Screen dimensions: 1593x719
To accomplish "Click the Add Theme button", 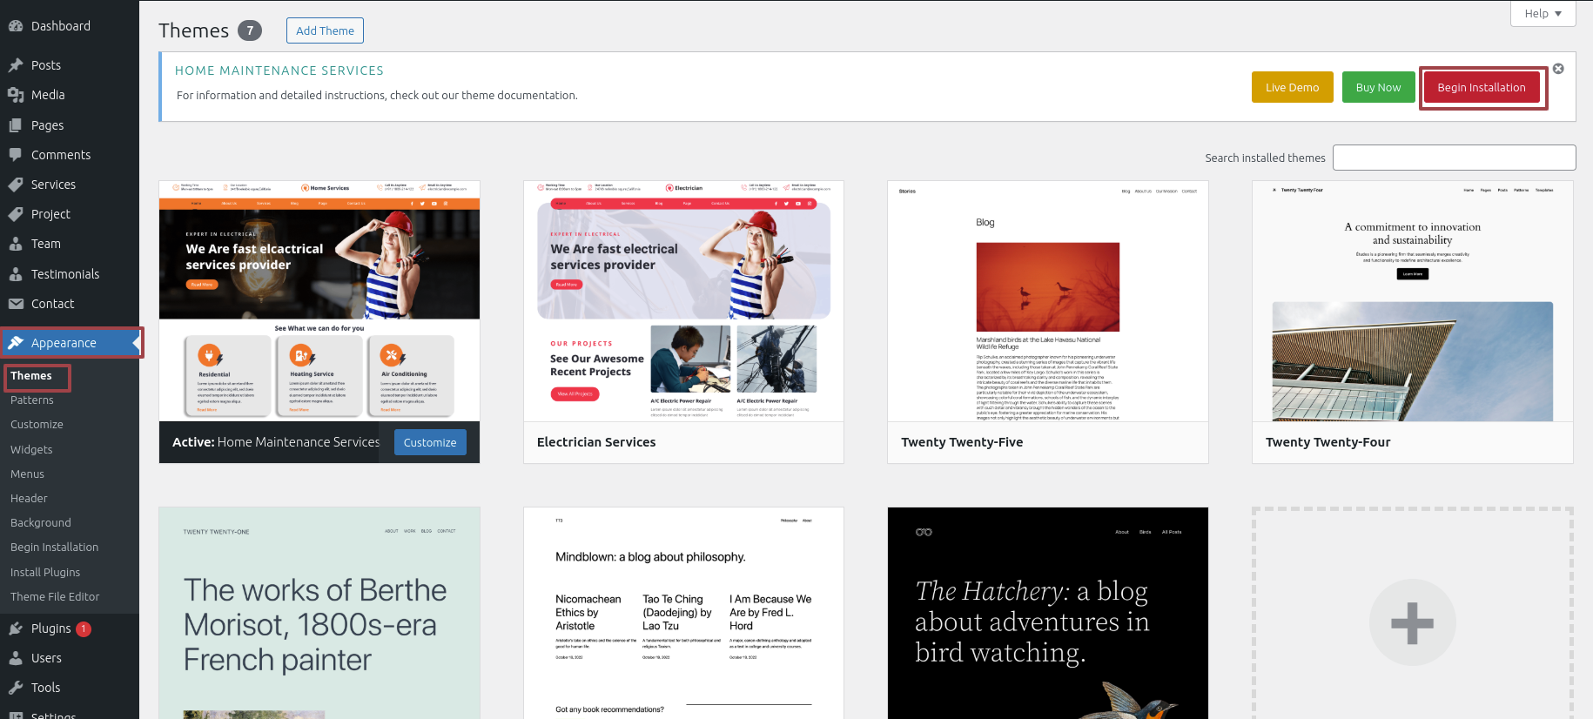I will [325, 30].
